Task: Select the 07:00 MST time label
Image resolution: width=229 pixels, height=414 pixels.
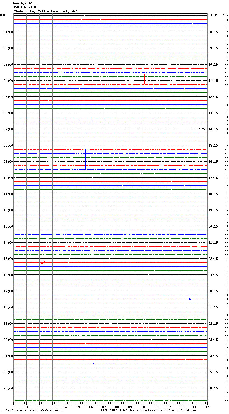Action: coord(8,129)
